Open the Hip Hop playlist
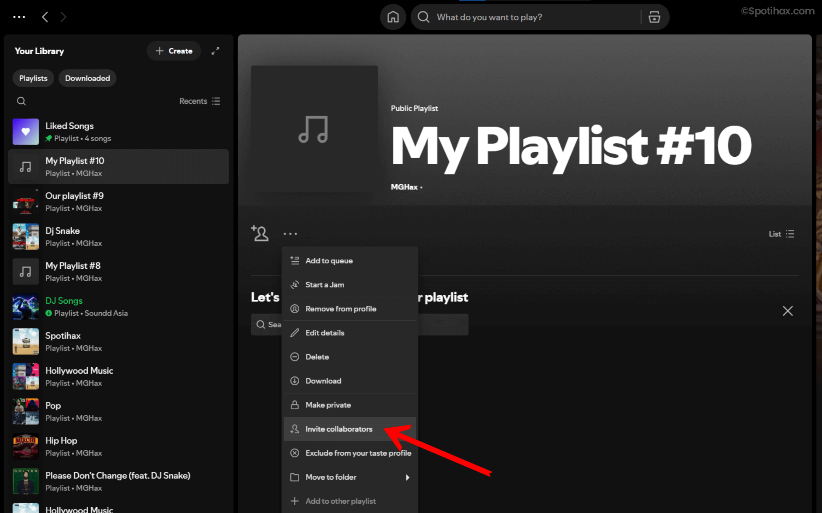This screenshot has height=513, width=822. point(118,446)
